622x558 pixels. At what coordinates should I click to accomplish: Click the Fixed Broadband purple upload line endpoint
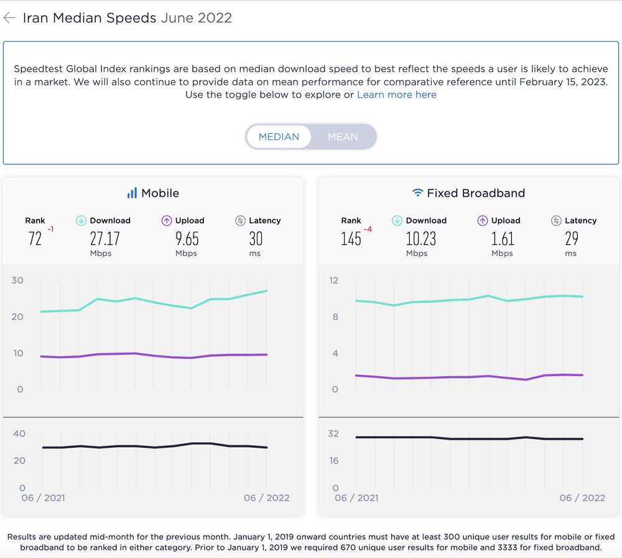coord(582,375)
